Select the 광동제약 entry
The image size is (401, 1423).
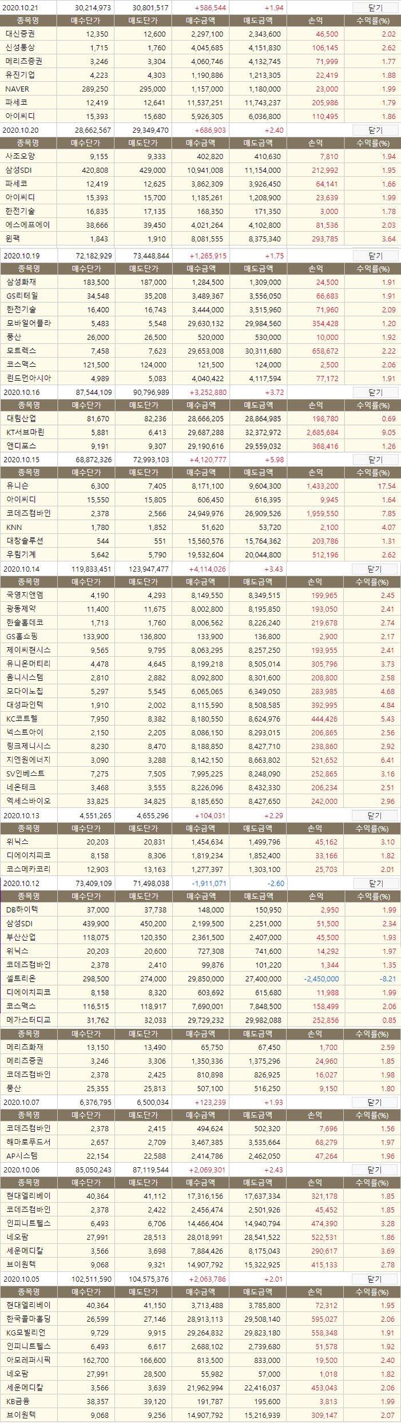tap(200, 609)
